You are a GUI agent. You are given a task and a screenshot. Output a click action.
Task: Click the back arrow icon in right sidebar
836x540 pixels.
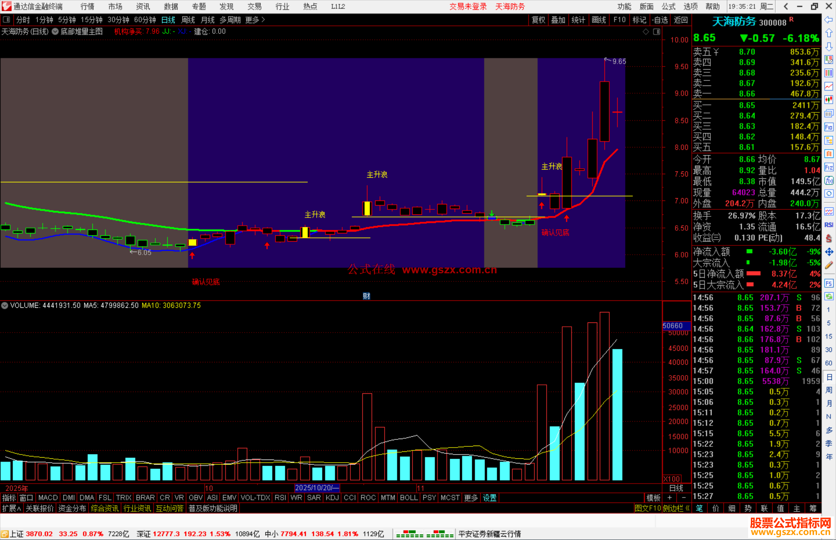(x=829, y=20)
